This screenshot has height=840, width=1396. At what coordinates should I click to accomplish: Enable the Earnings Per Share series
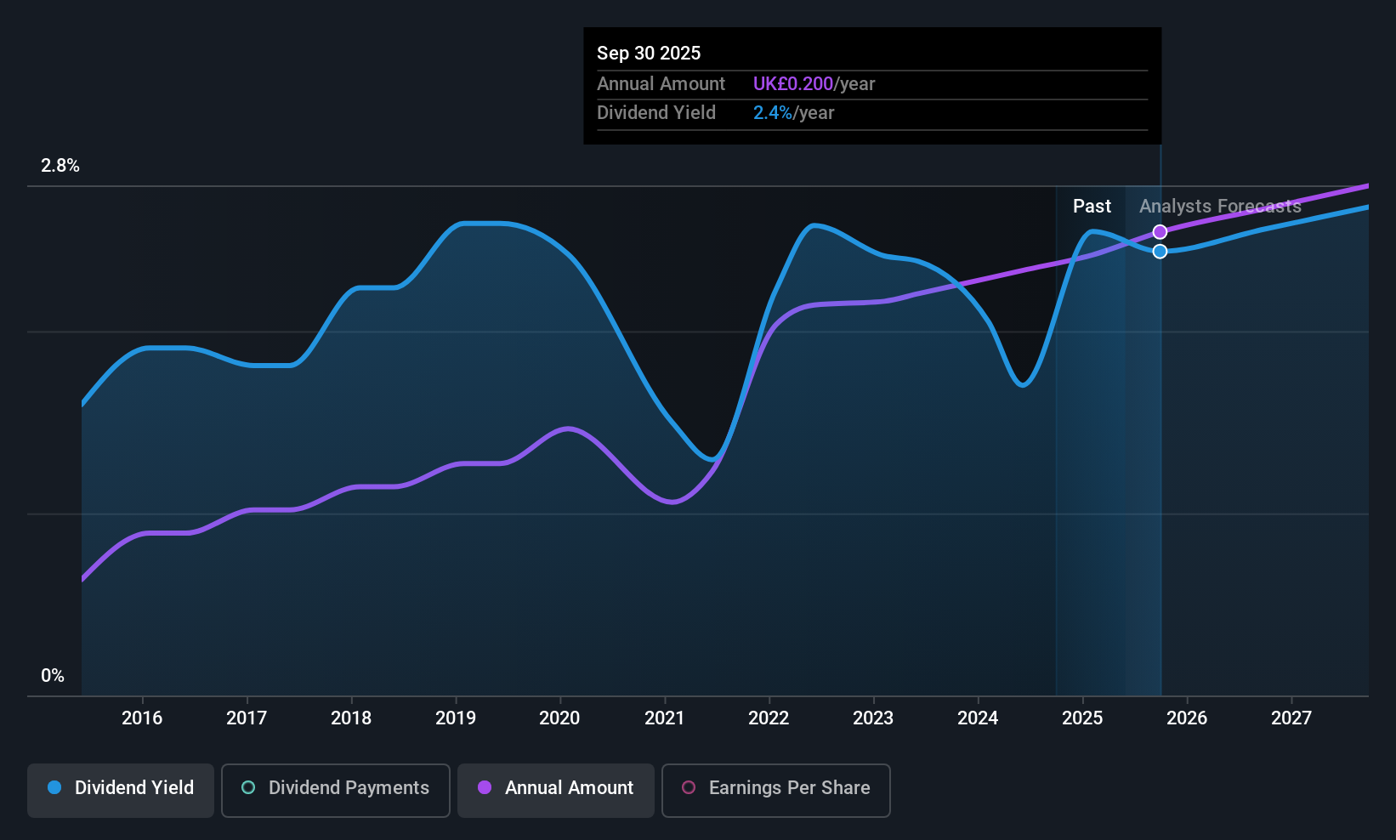point(776,790)
